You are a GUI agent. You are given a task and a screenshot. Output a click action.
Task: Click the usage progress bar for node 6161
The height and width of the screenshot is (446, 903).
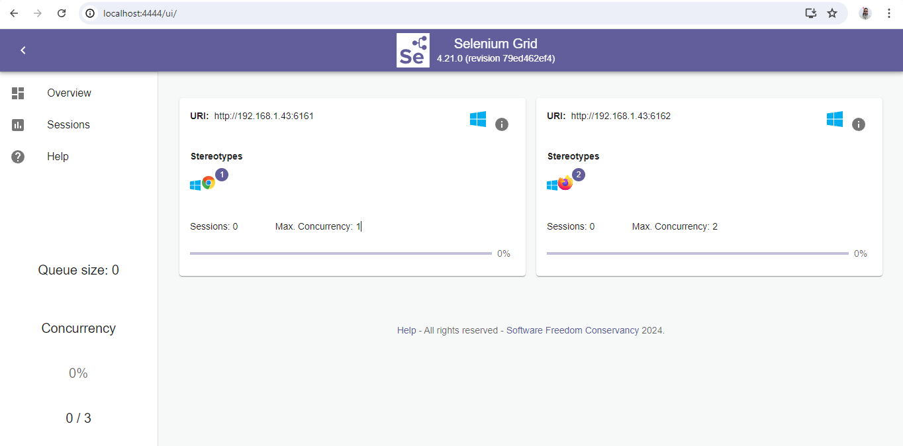click(340, 253)
